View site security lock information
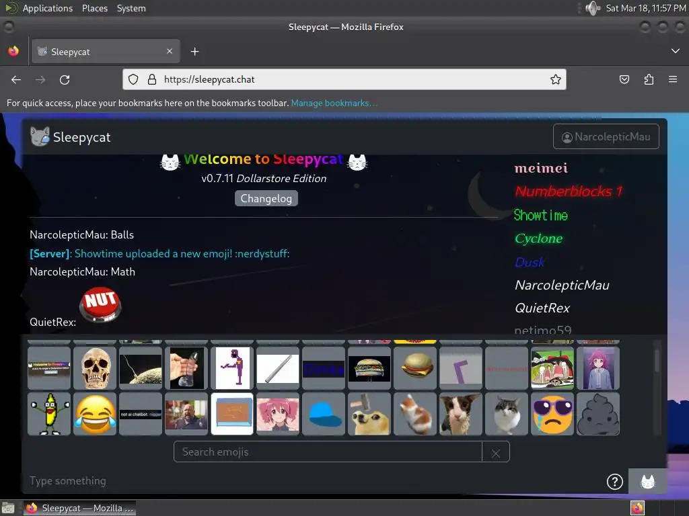This screenshot has width=689, height=516. (152, 79)
